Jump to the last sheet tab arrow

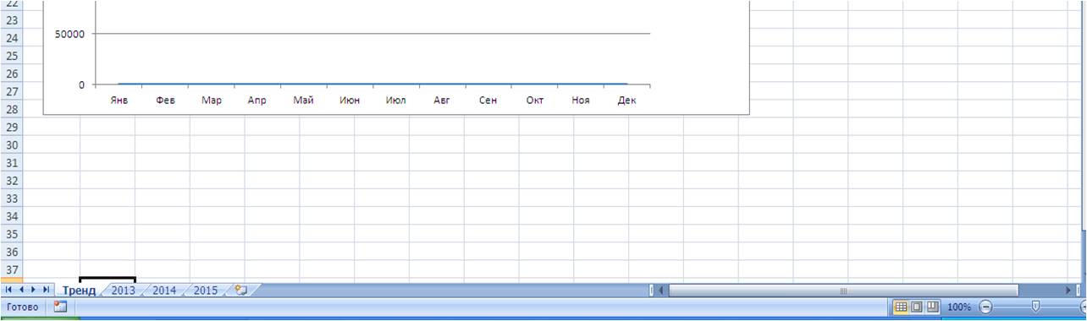[x=46, y=290]
